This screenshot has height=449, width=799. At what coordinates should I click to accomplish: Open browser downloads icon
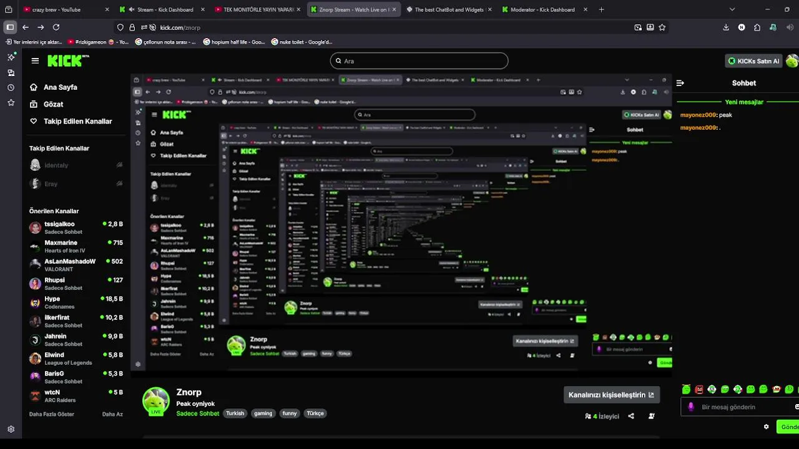click(x=726, y=27)
